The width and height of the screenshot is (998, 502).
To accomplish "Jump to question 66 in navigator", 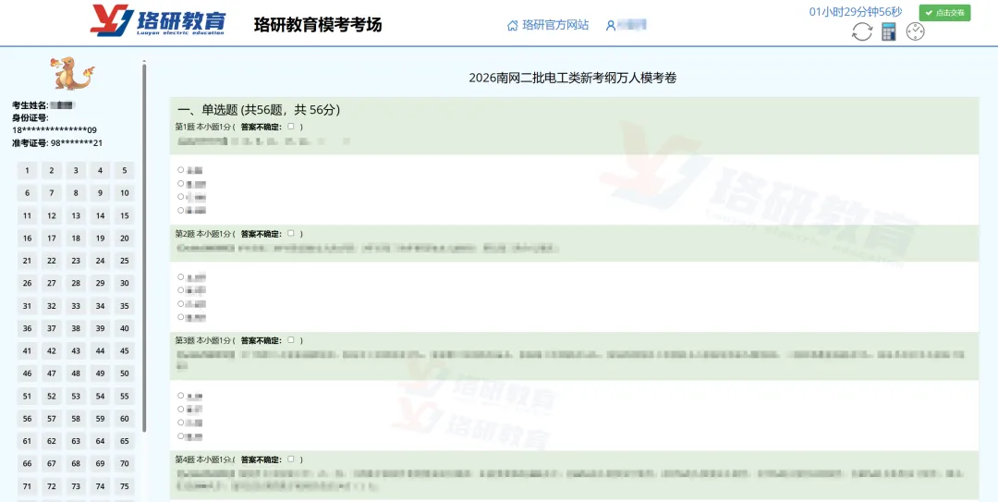I will (x=28, y=464).
